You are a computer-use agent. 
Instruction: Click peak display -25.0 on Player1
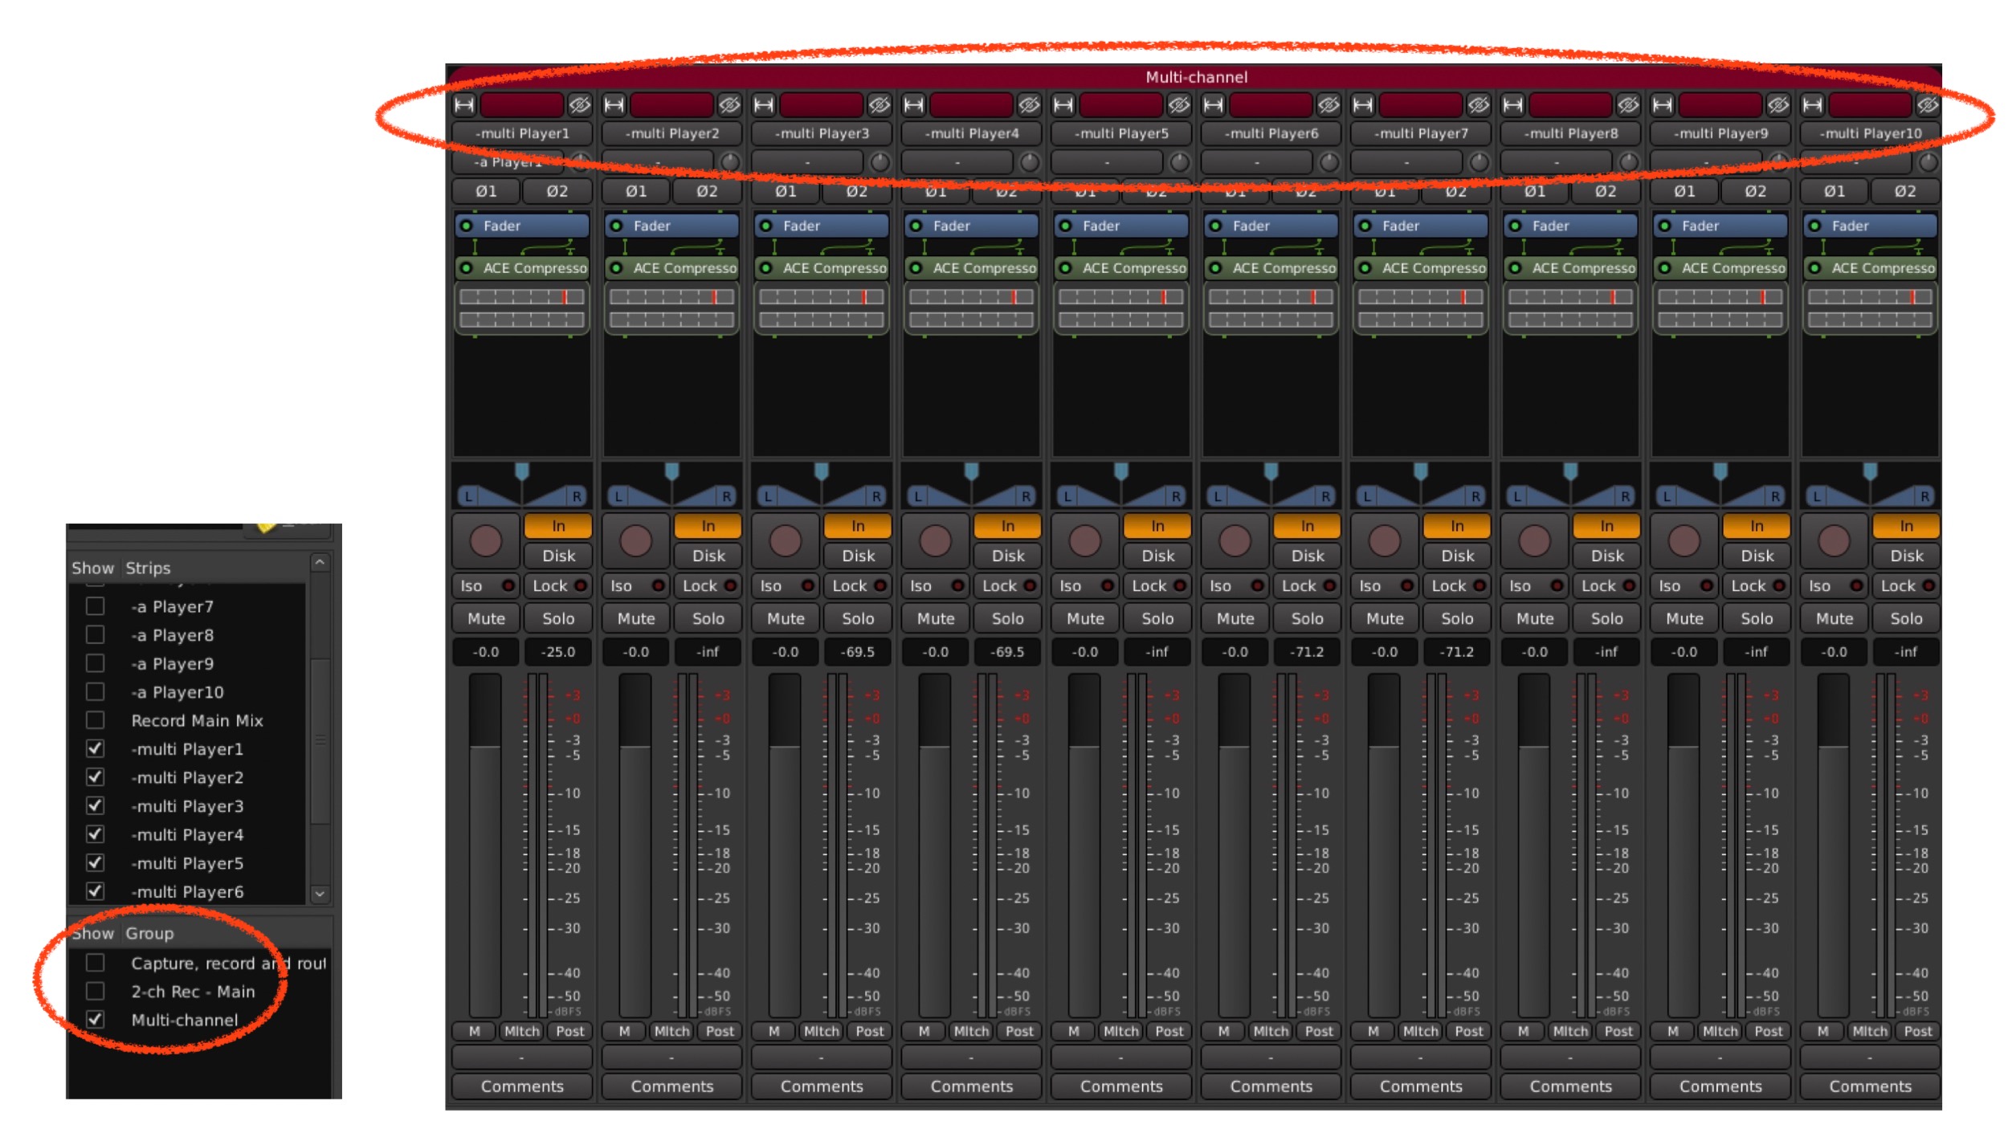[558, 652]
